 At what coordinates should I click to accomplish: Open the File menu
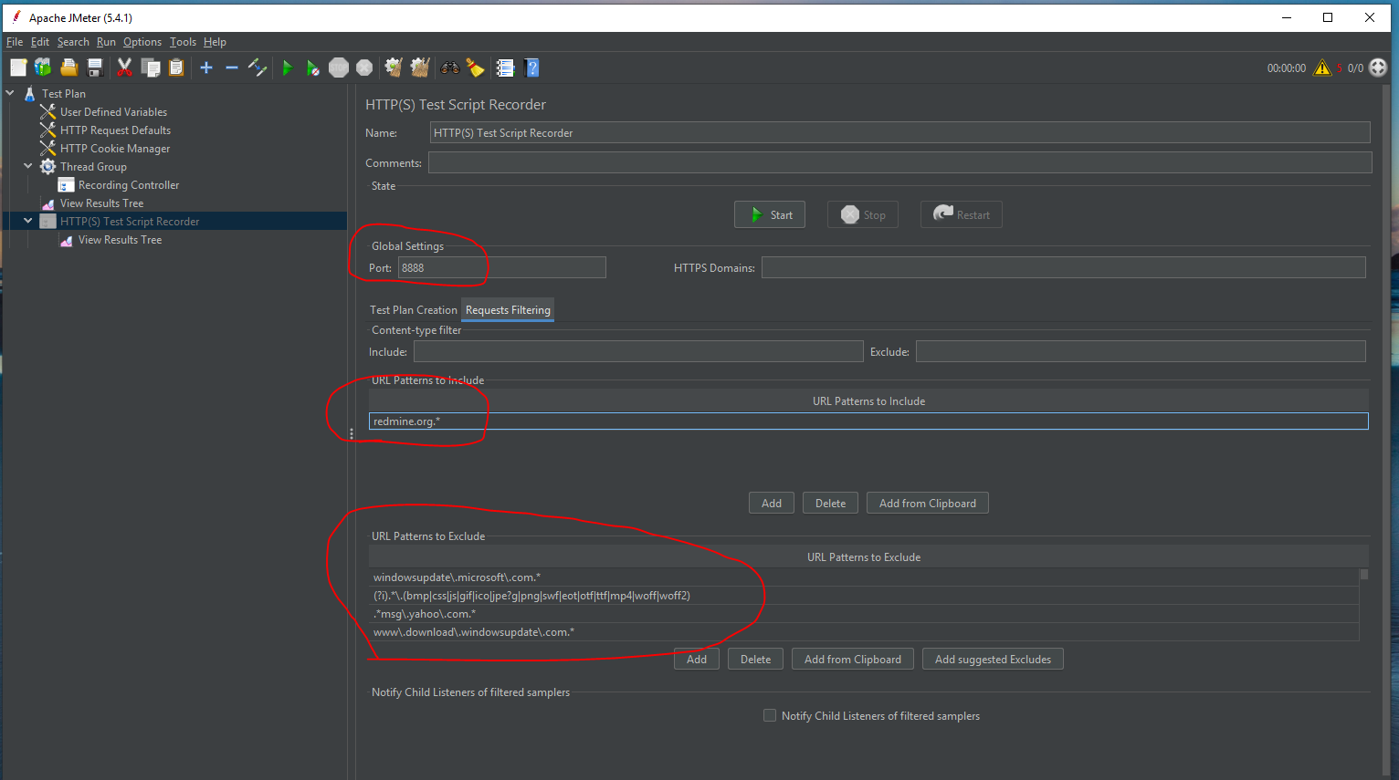pos(15,42)
